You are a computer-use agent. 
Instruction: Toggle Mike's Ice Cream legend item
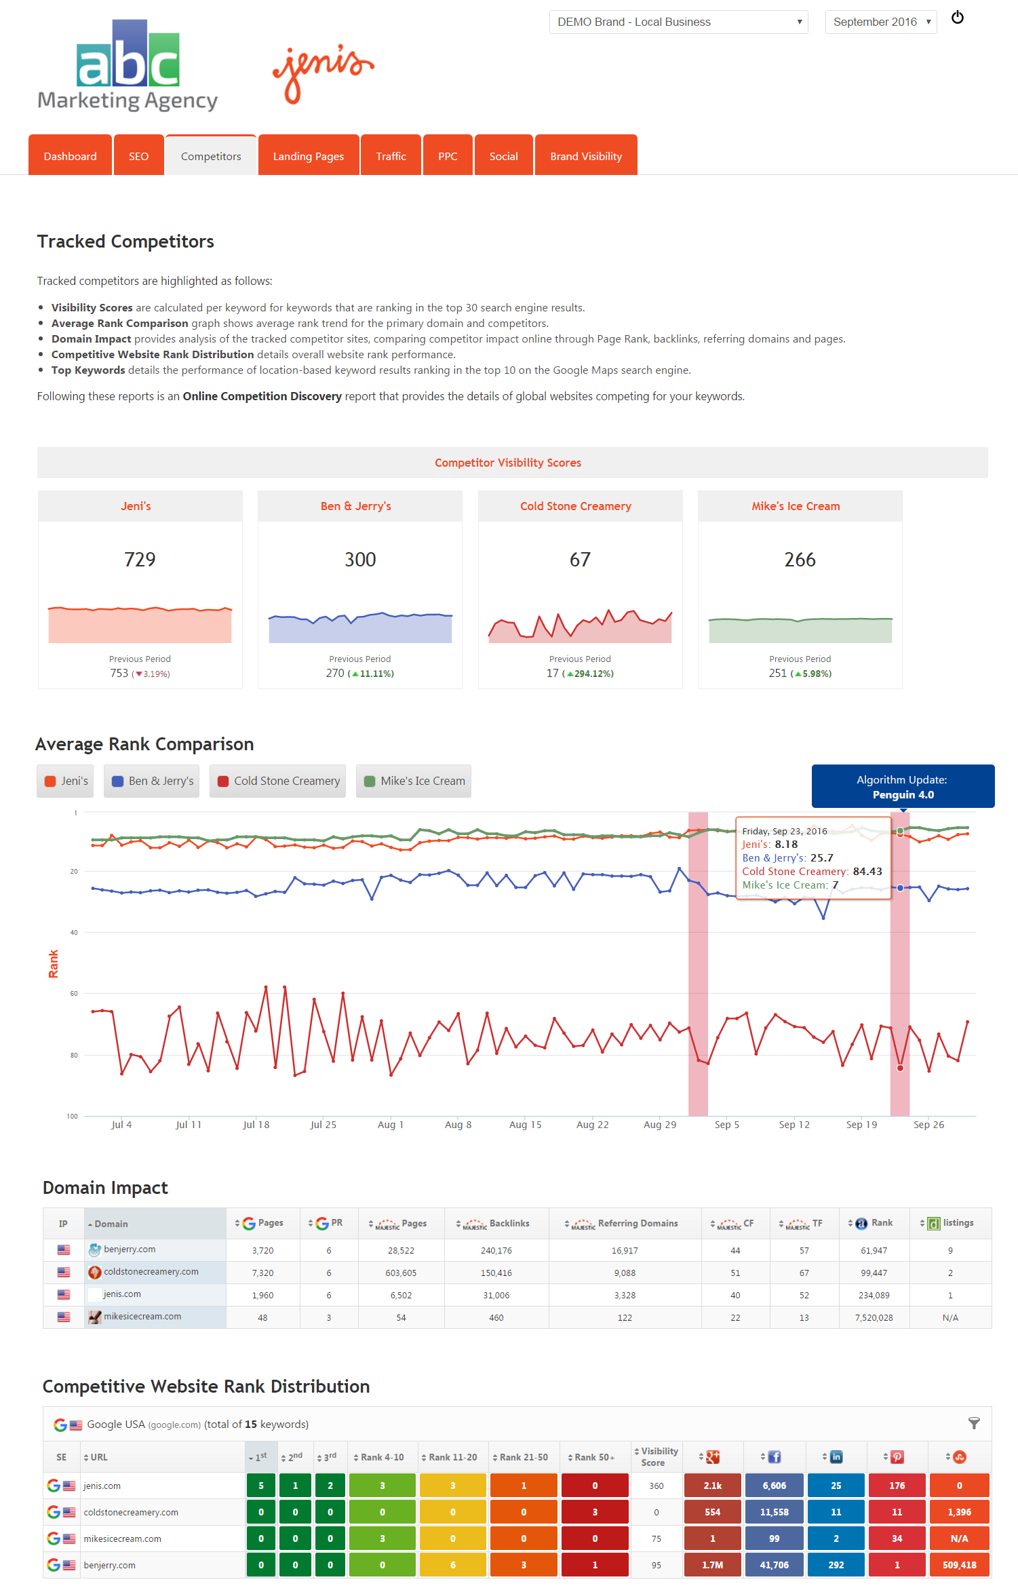point(414,781)
